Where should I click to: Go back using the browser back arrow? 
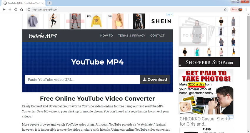pos(4,10)
